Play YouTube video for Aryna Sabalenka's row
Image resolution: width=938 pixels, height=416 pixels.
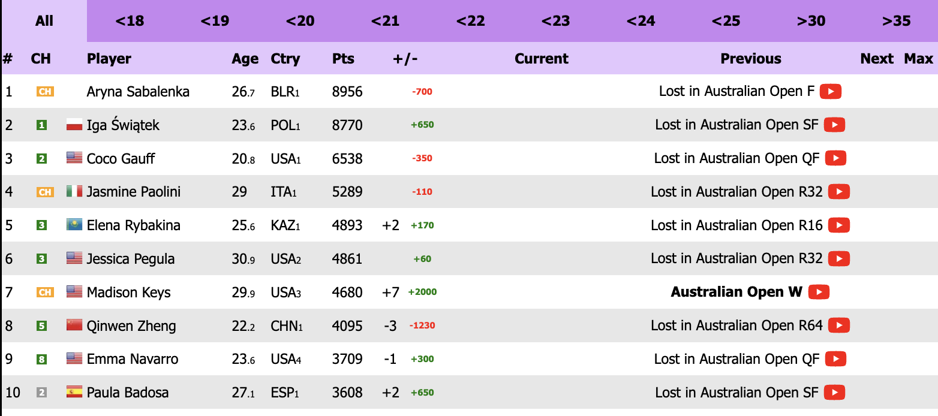click(831, 92)
